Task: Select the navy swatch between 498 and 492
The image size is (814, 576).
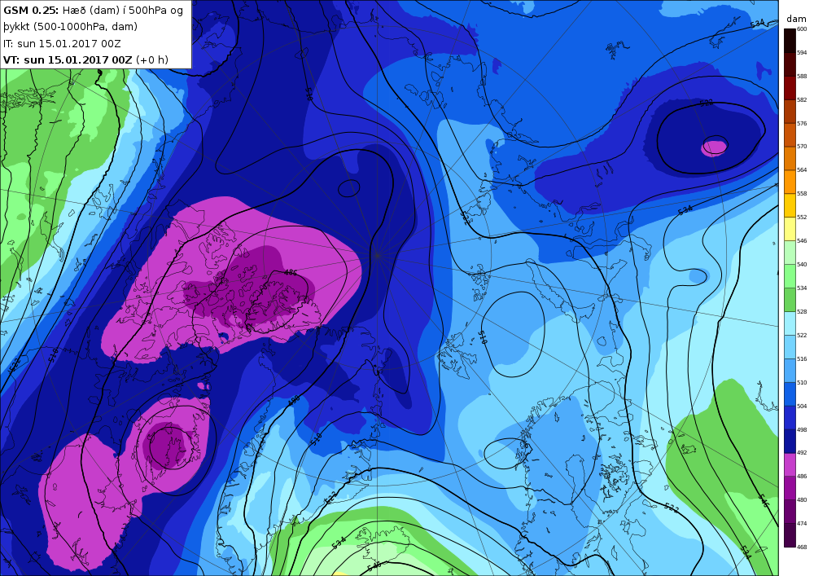Action: (x=790, y=441)
